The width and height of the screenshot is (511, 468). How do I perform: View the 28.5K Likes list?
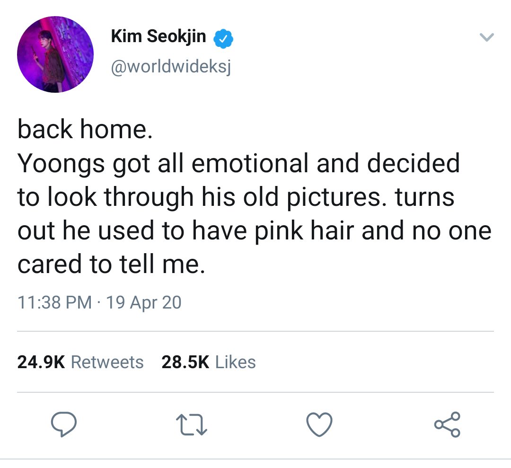tap(209, 362)
